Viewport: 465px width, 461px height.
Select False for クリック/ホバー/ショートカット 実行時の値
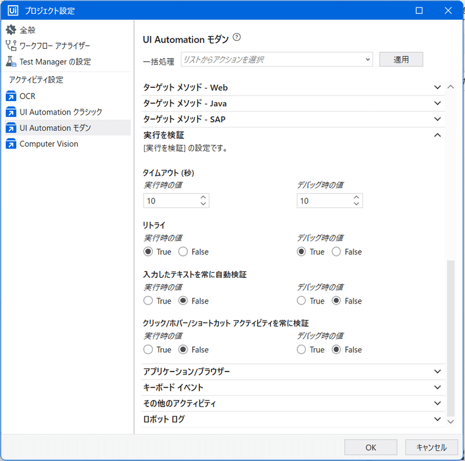183,349
